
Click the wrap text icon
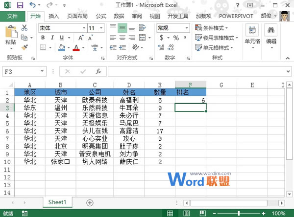tap(142, 28)
